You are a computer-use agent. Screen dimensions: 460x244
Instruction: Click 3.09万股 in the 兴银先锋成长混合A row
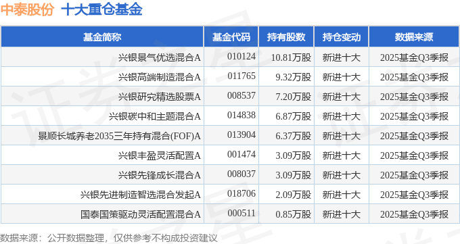pos(294,175)
